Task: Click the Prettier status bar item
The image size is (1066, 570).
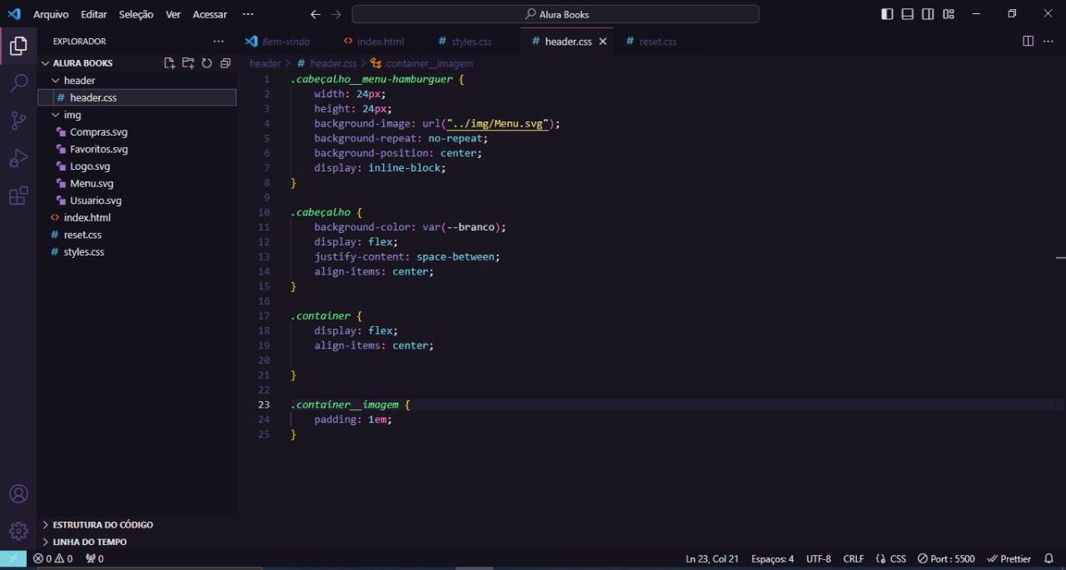Action: pyautogui.click(x=1009, y=559)
